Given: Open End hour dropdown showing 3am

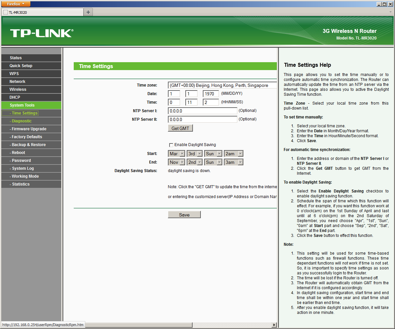Looking at the screenshot, I should pyautogui.click(x=234, y=162).
